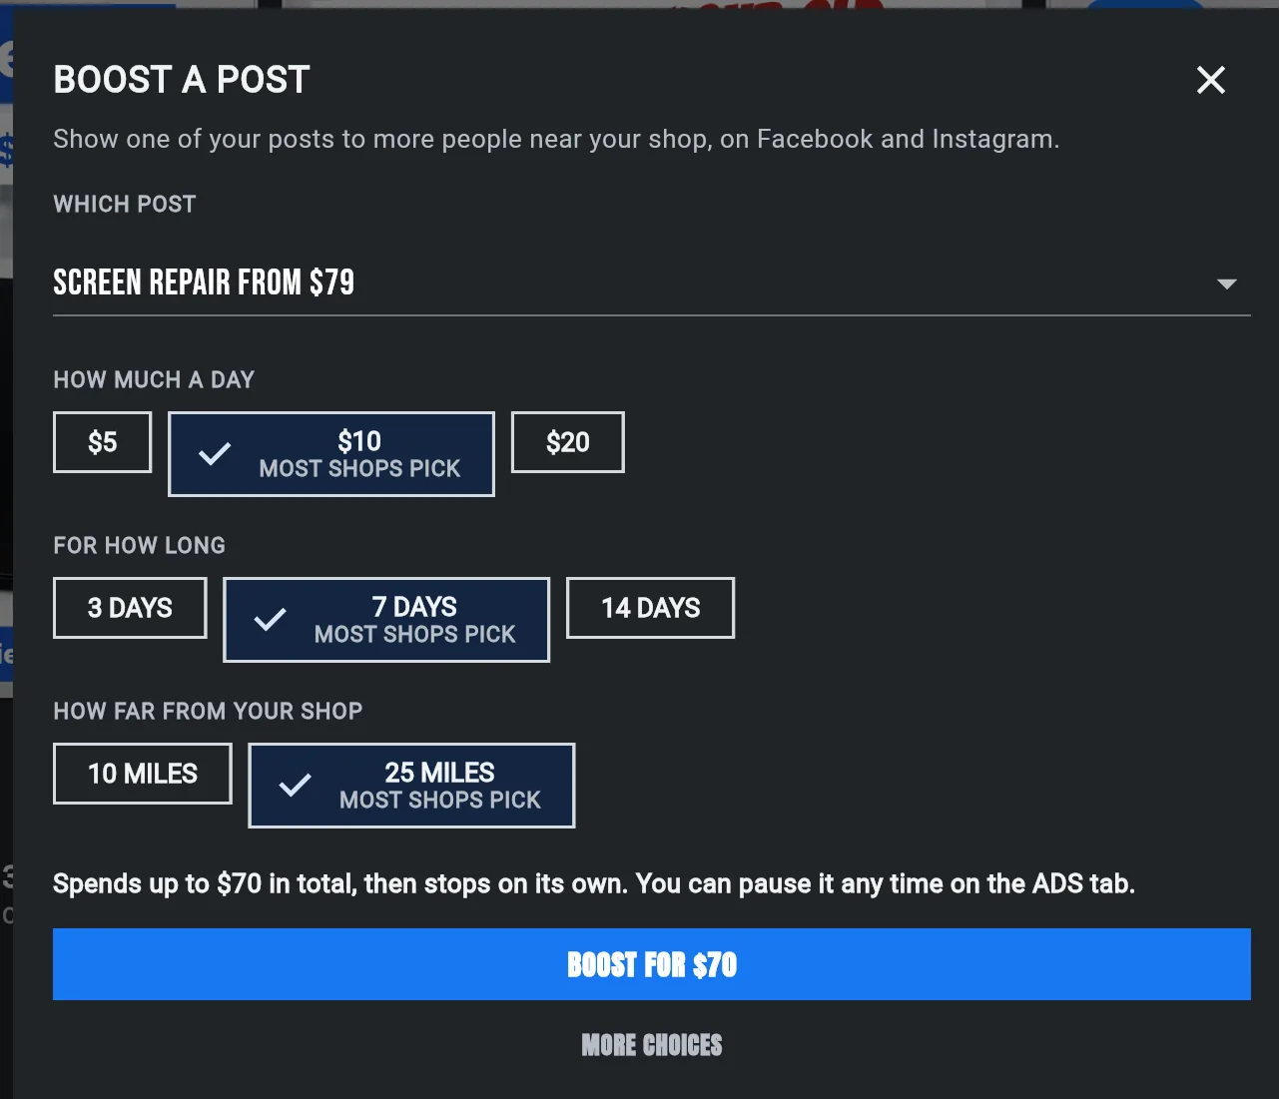Select the $5 a day budget

click(102, 442)
